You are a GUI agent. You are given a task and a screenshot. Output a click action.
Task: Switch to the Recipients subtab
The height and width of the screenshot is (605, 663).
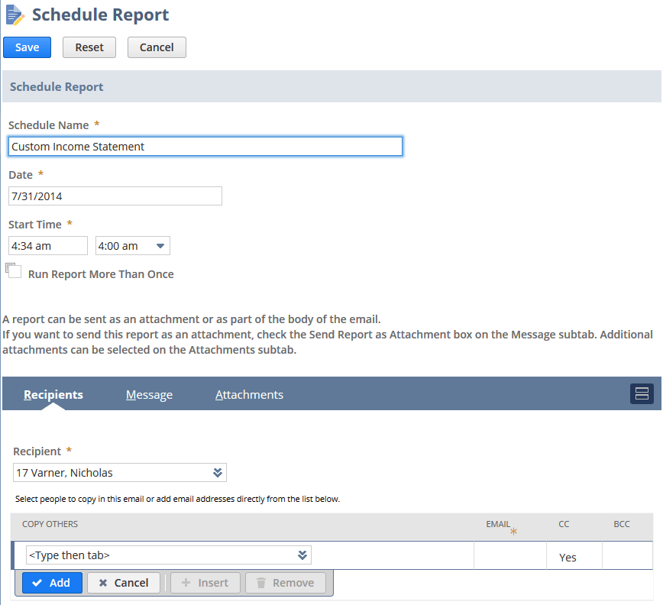pyautogui.click(x=53, y=394)
